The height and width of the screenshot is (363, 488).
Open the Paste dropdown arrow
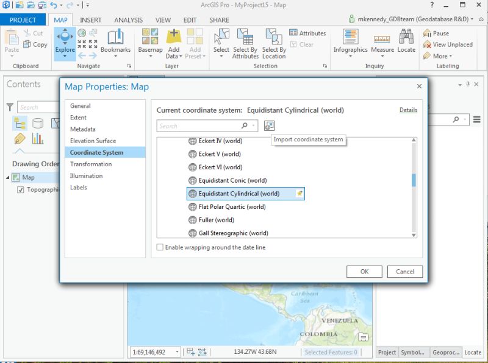click(12, 56)
